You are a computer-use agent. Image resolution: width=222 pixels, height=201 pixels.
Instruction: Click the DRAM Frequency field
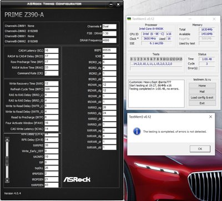pos(109,41)
